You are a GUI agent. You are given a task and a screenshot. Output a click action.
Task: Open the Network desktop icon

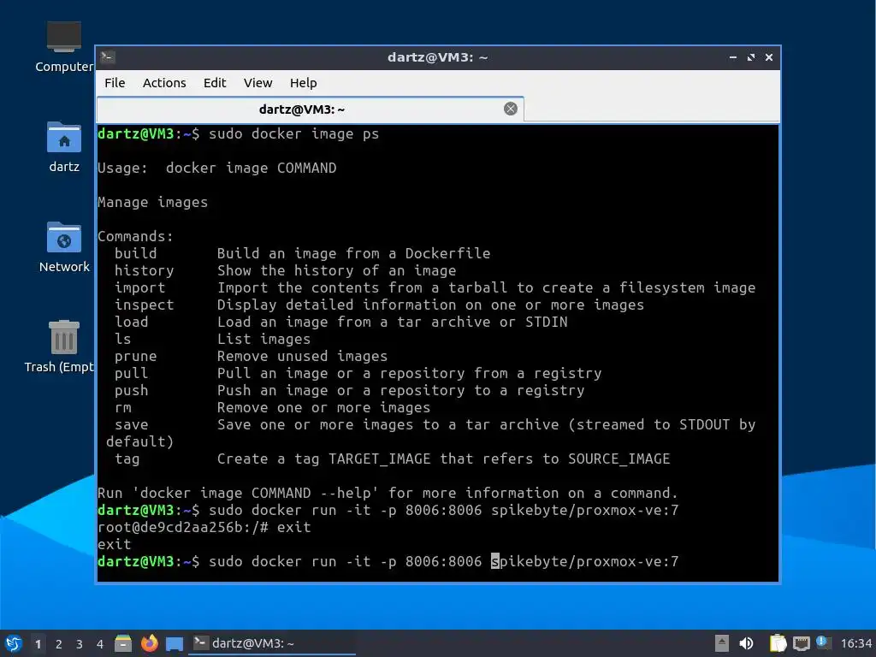coord(63,247)
